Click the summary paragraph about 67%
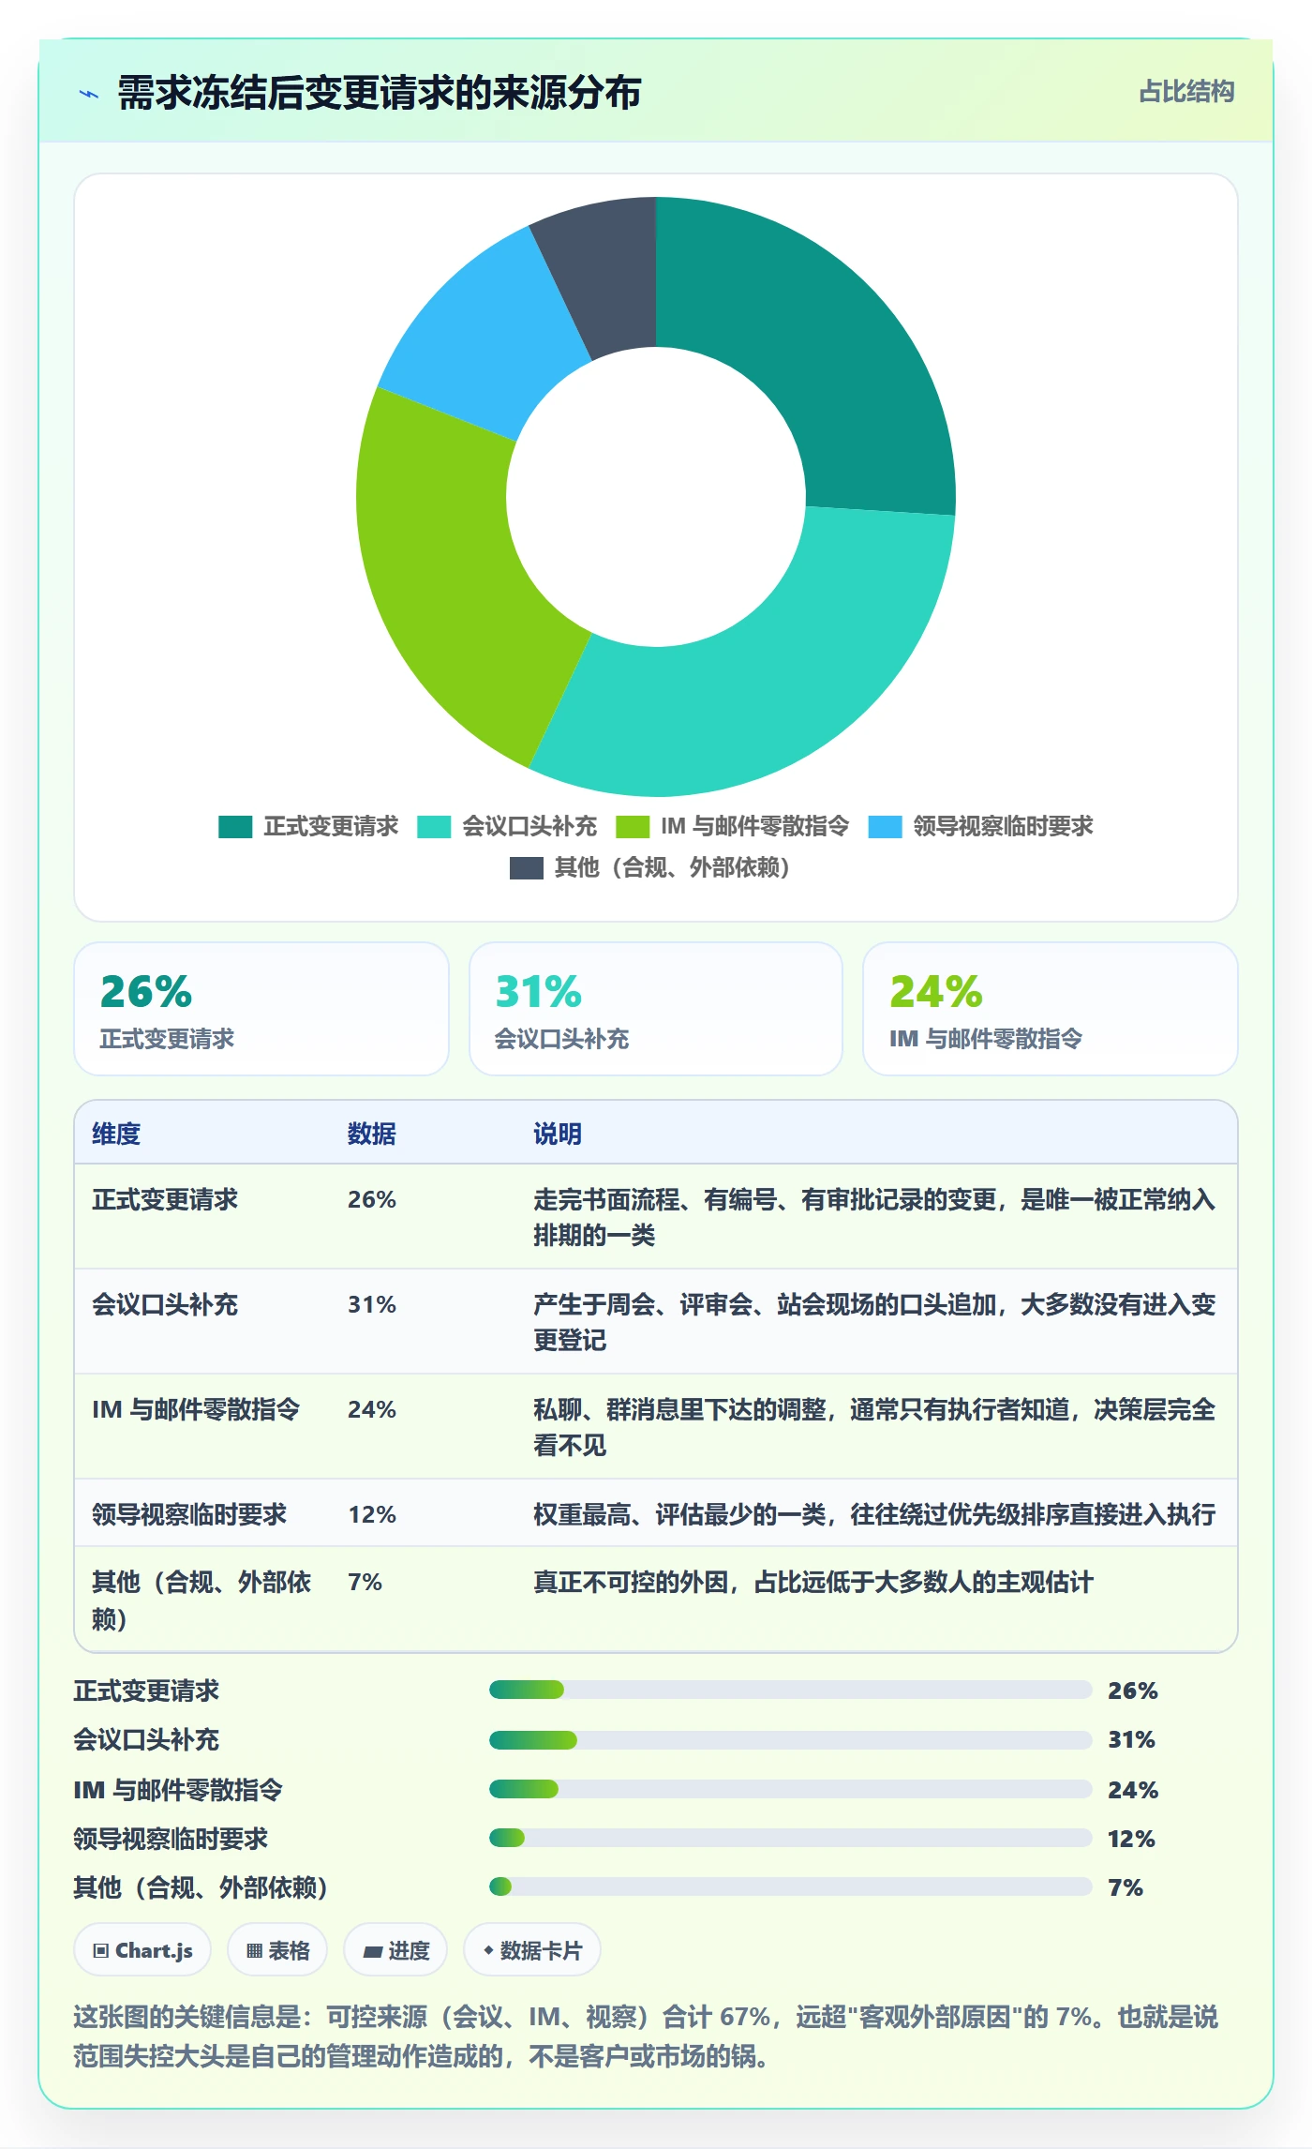The image size is (1312, 2149). click(646, 2036)
